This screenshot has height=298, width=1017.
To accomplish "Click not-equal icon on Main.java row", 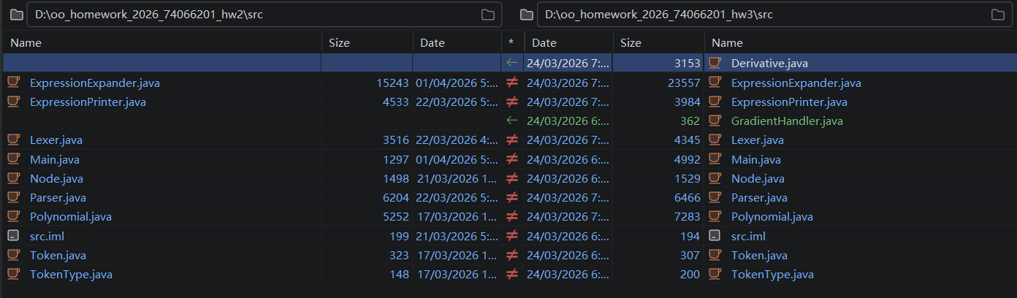I will click(512, 159).
